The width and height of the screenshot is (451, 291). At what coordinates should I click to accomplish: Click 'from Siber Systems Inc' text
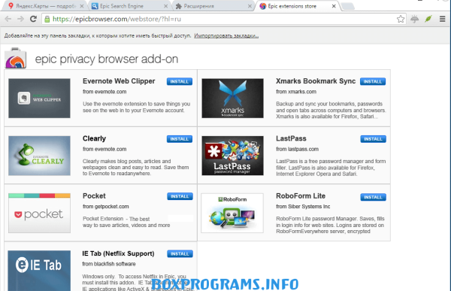pos(303,206)
